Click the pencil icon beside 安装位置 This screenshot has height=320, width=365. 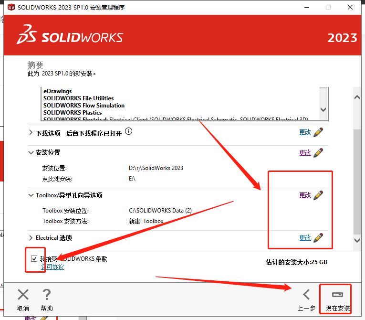[x=318, y=153]
